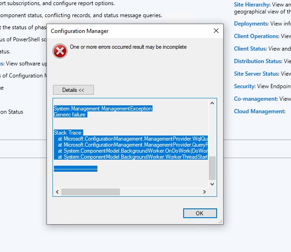Click the details box scroll down arrow
Image resolution: width=291 pixels, height=252 pixels.
click(212, 184)
